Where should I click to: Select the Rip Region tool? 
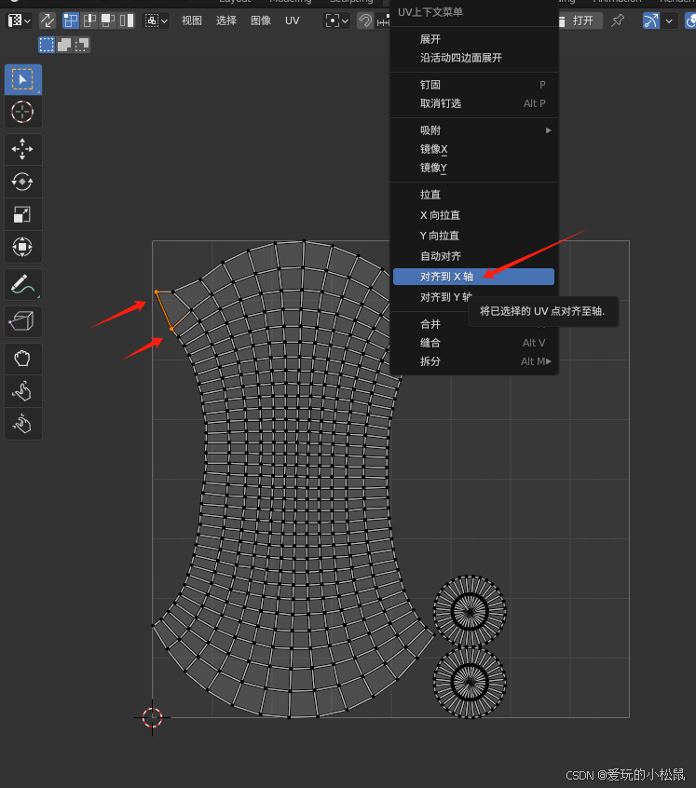click(x=22, y=321)
